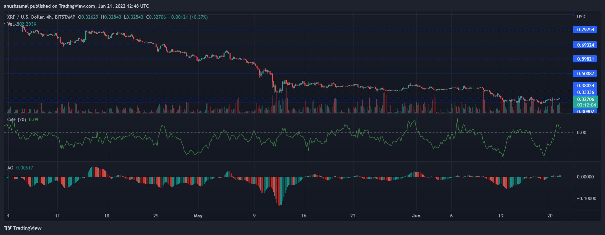Viewport: 605px width, 235px height.
Task: Click the USD currency label
Action: [x=581, y=17]
